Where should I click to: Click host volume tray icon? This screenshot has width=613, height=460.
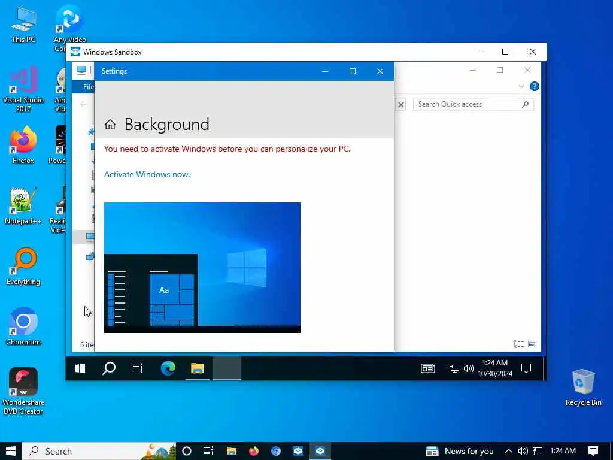pyautogui.click(x=523, y=451)
